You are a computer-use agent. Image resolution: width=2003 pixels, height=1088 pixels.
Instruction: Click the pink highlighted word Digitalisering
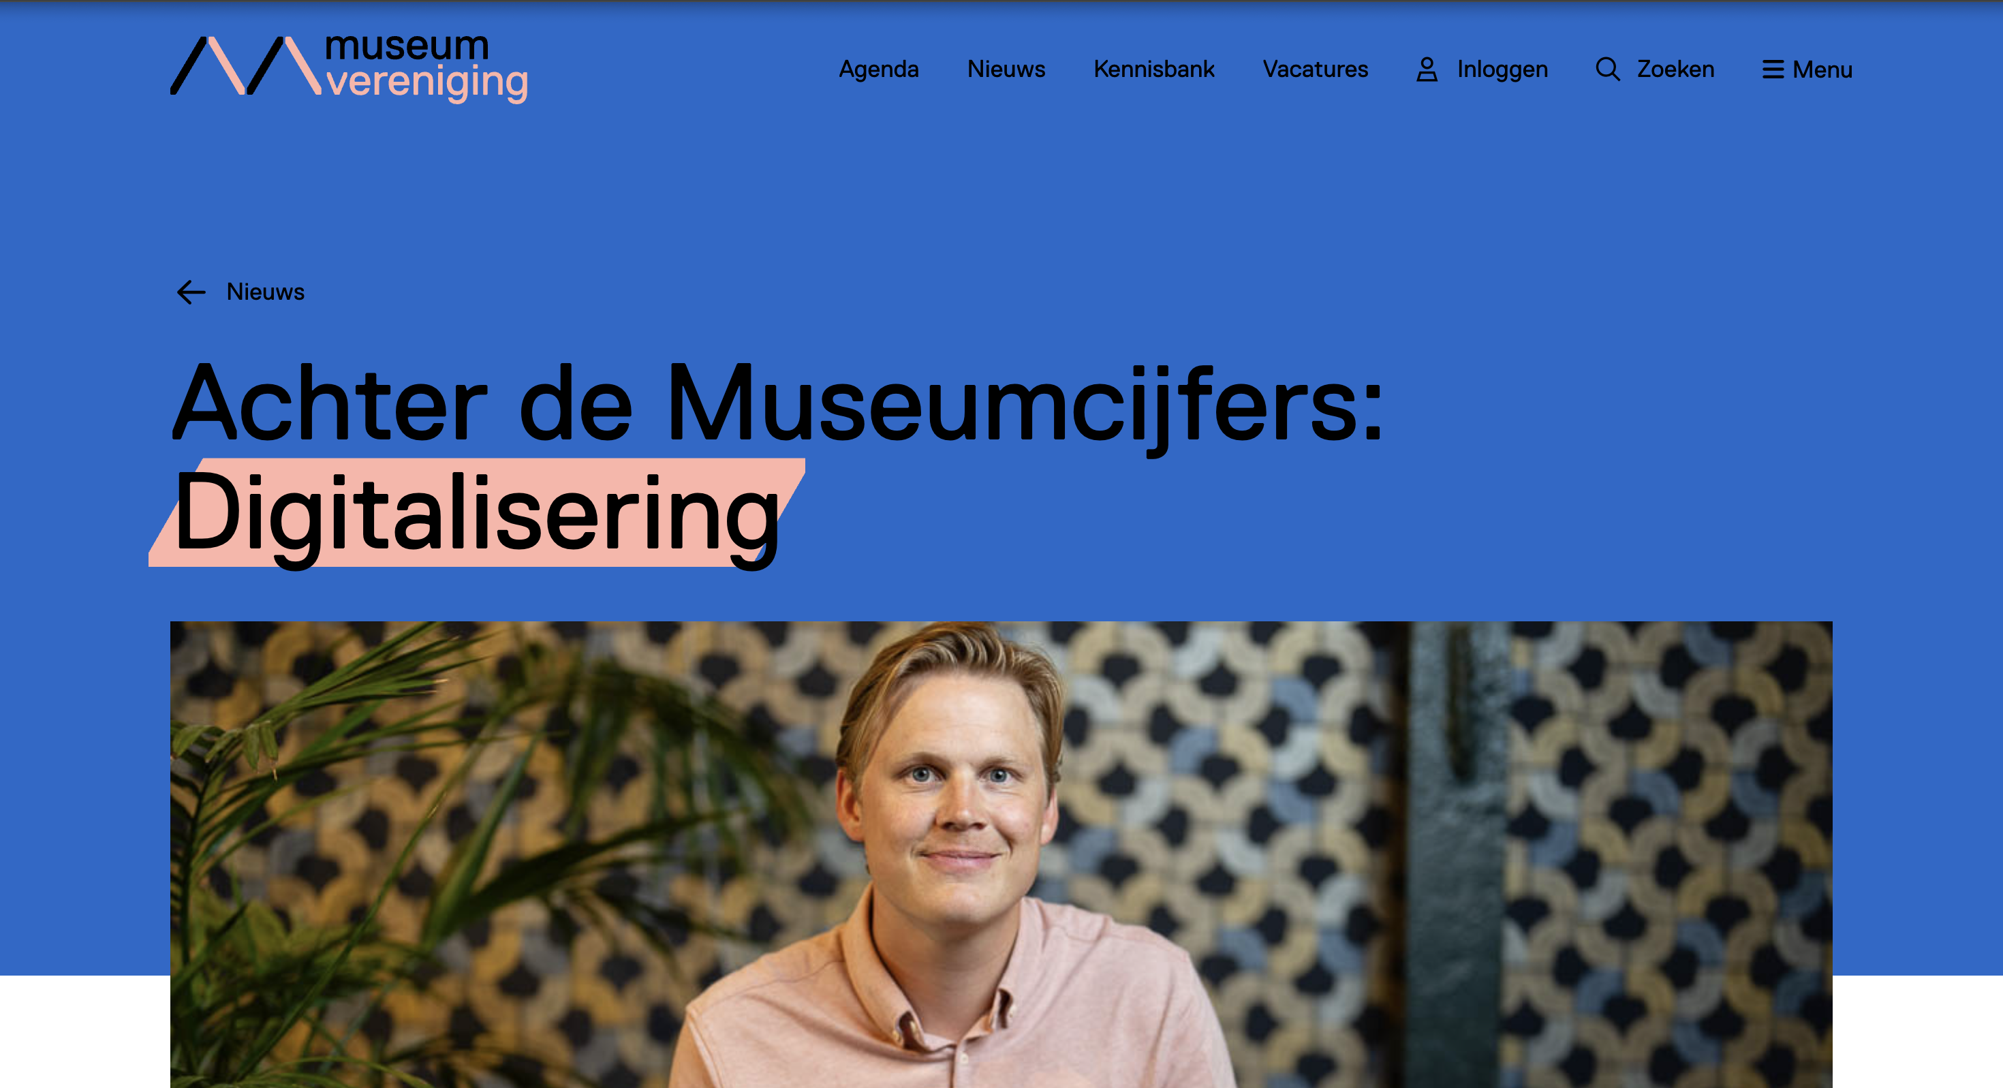coord(477,515)
